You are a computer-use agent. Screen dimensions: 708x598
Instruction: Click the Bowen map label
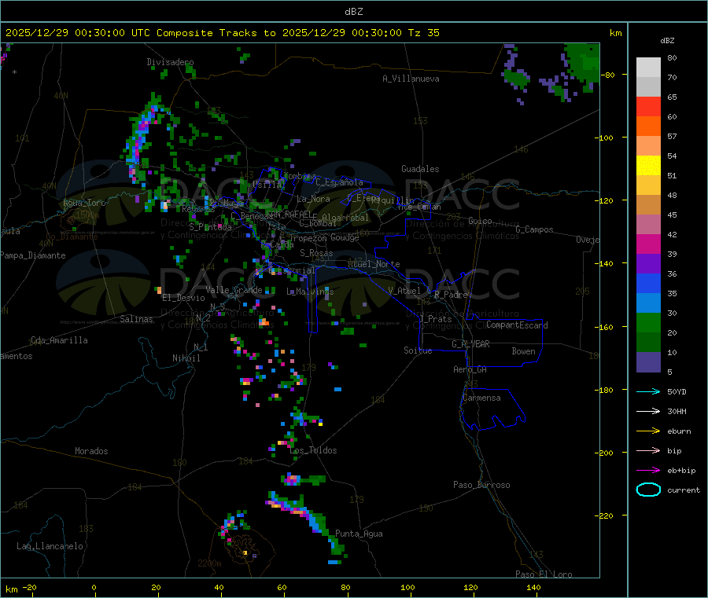click(x=524, y=351)
